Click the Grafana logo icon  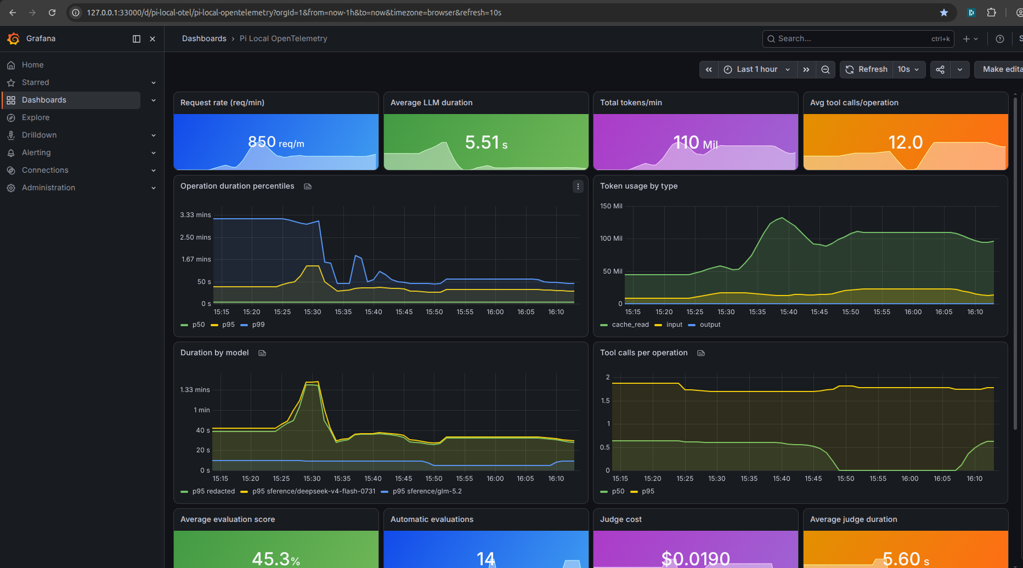click(x=13, y=39)
